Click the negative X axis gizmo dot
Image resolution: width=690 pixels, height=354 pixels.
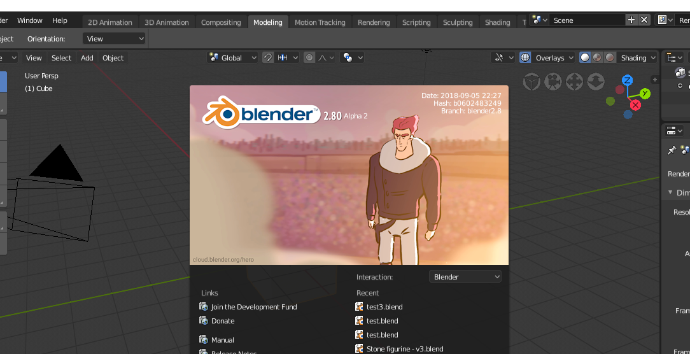pyautogui.click(x=620, y=90)
